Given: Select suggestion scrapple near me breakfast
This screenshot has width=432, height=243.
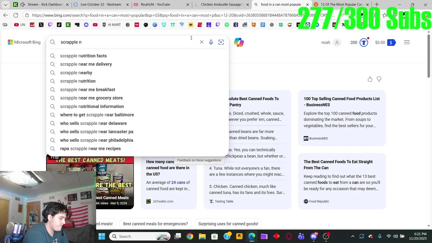Looking at the screenshot, I should pos(137,89).
